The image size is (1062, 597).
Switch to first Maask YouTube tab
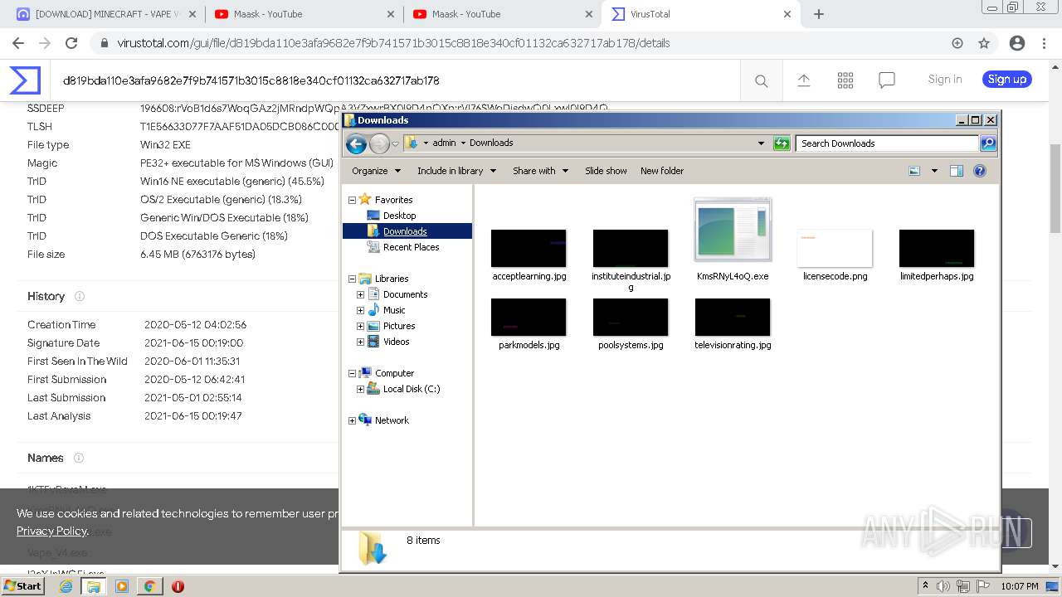(303, 14)
